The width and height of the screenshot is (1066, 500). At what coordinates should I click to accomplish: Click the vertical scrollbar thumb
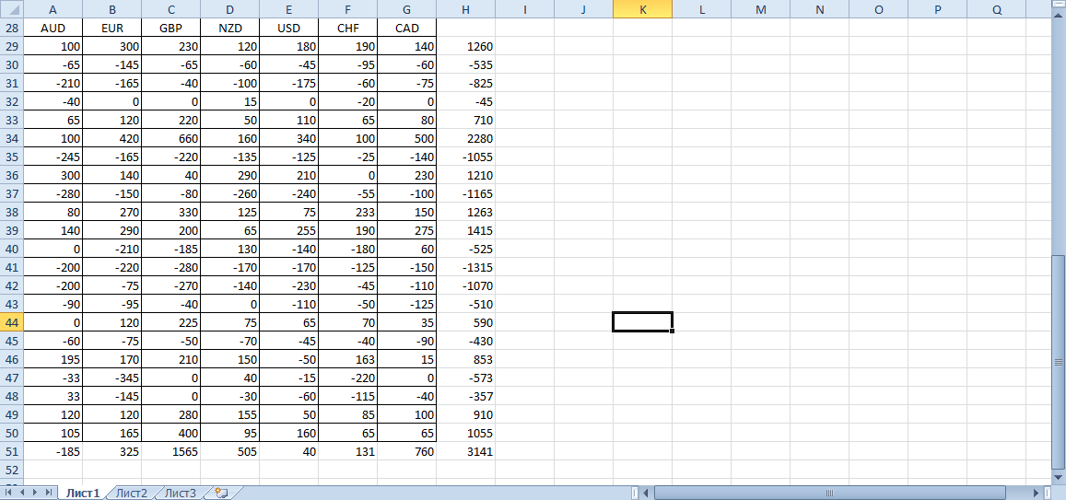click(1060, 362)
